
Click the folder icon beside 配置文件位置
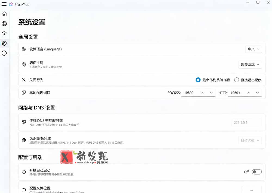24,190
